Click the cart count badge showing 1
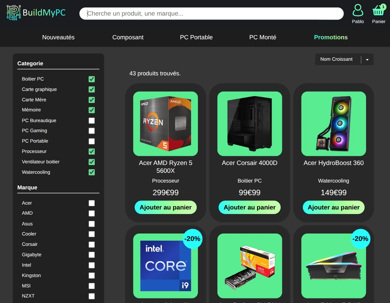 383,6
